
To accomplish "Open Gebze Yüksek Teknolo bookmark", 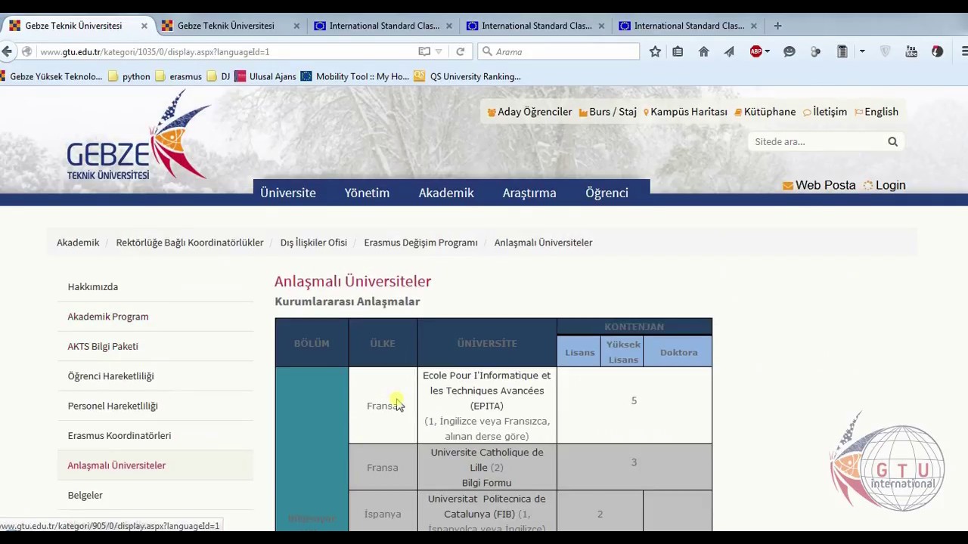I will click(51, 76).
